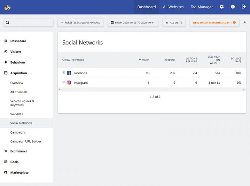Open the Campaign URL Builder link
This screenshot has height=186, width=250.
point(26,141)
